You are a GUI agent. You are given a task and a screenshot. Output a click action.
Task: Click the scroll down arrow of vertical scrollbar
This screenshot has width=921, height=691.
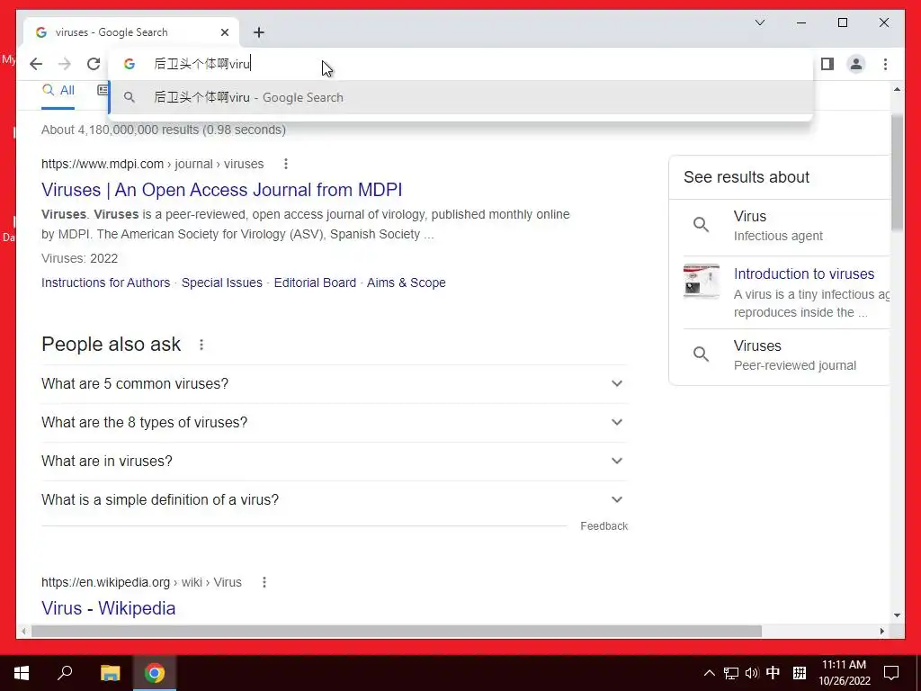tap(897, 615)
